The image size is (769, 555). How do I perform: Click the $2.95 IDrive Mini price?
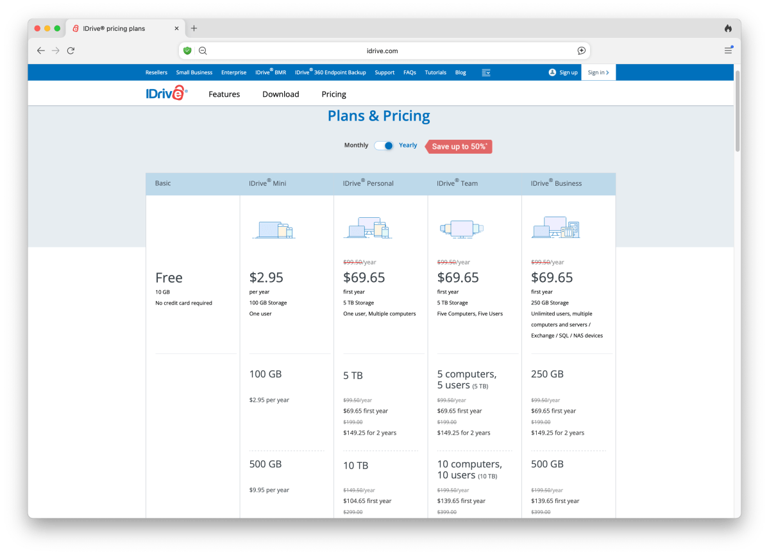(x=266, y=277)
